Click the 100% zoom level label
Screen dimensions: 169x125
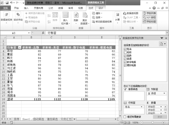click(x=135, y=123)
